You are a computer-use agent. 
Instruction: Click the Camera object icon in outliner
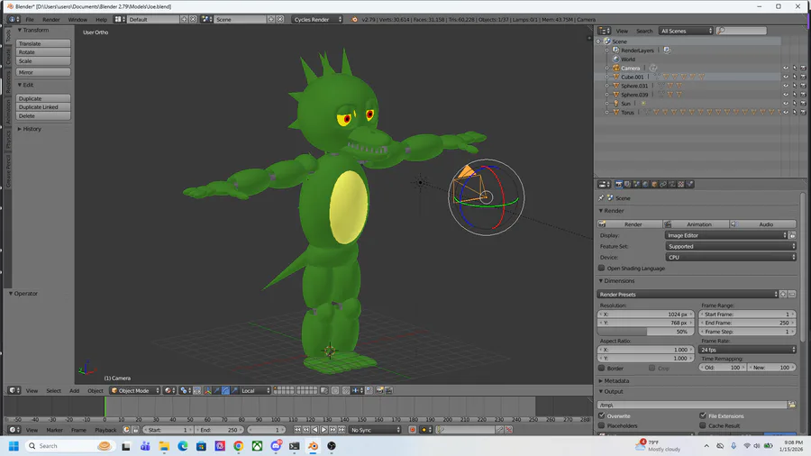click(615, 68)
